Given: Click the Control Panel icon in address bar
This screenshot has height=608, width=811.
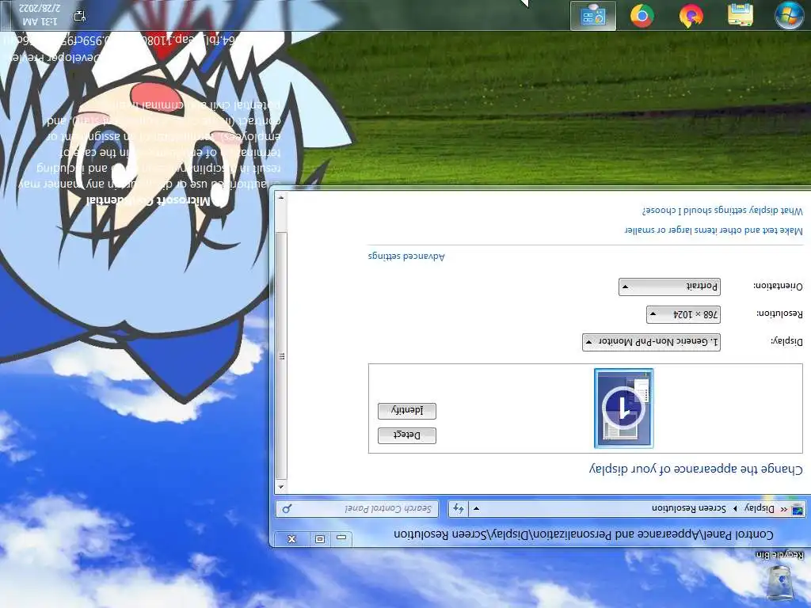Looking at the screenshot, I should [x=798, y=510].
